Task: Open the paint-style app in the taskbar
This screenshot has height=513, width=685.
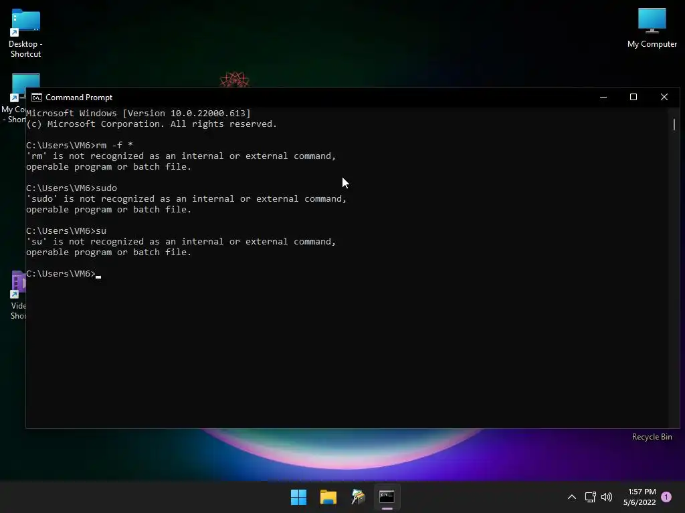Action: coord(358,497)
